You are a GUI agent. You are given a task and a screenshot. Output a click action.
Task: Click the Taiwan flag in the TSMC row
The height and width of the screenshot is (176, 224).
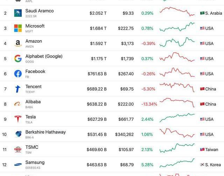tap(202, 149)
